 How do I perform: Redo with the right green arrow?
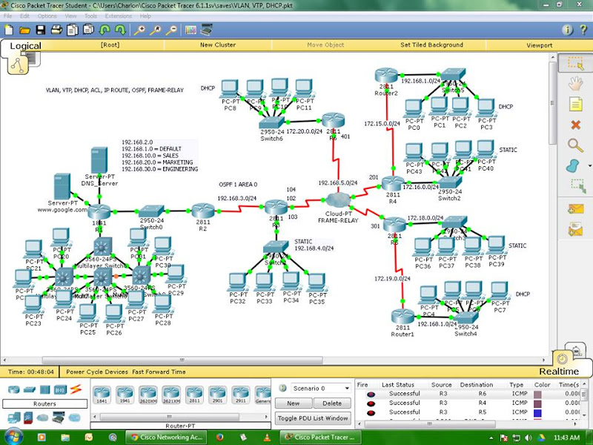tap(120, 30)
